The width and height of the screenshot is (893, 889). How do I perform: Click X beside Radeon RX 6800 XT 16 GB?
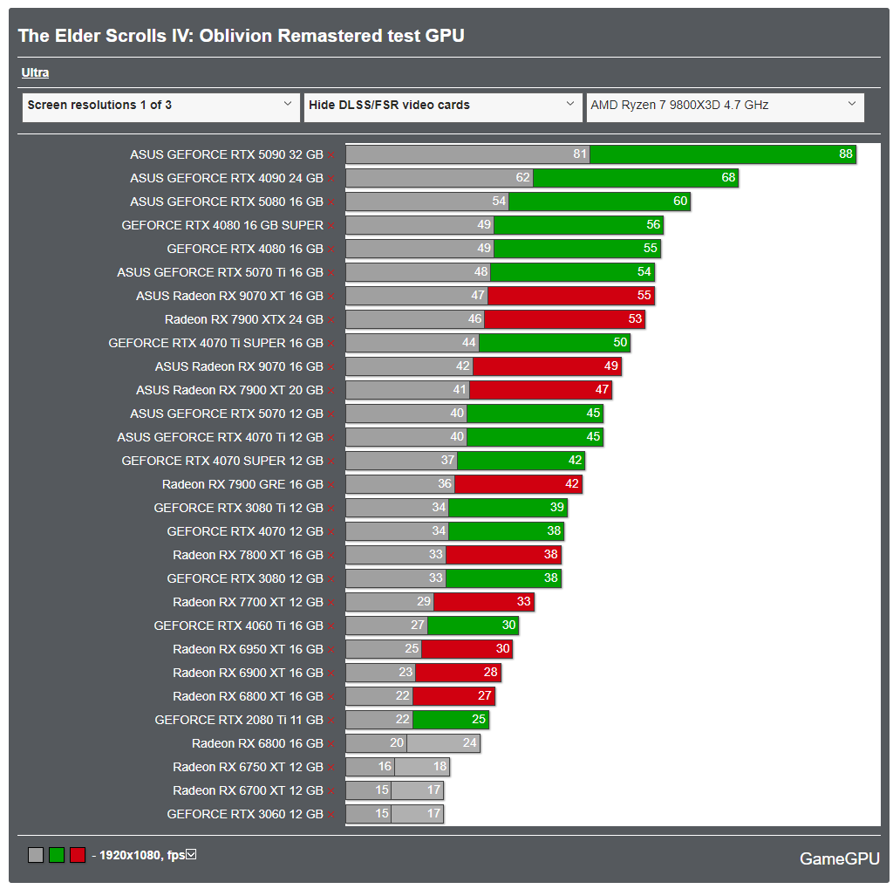point(331,697)
